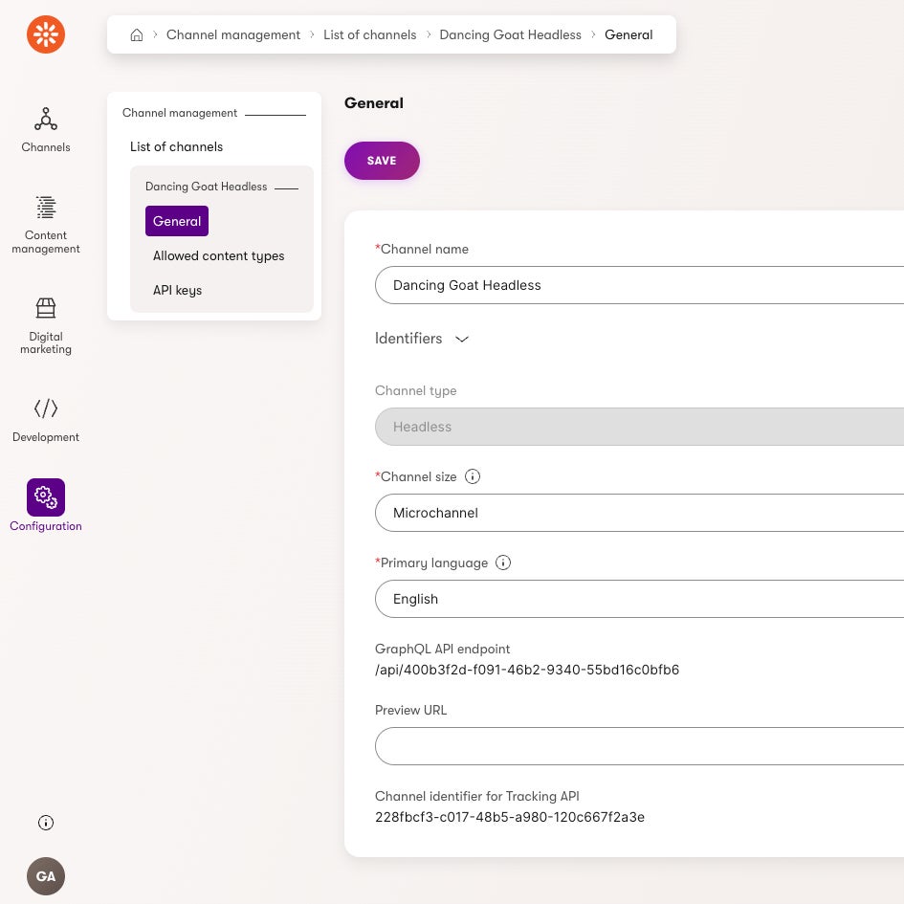This screenshot has height=904, width=904.
Task: Show Primary language info tooltip
Action: pos(503,562)
